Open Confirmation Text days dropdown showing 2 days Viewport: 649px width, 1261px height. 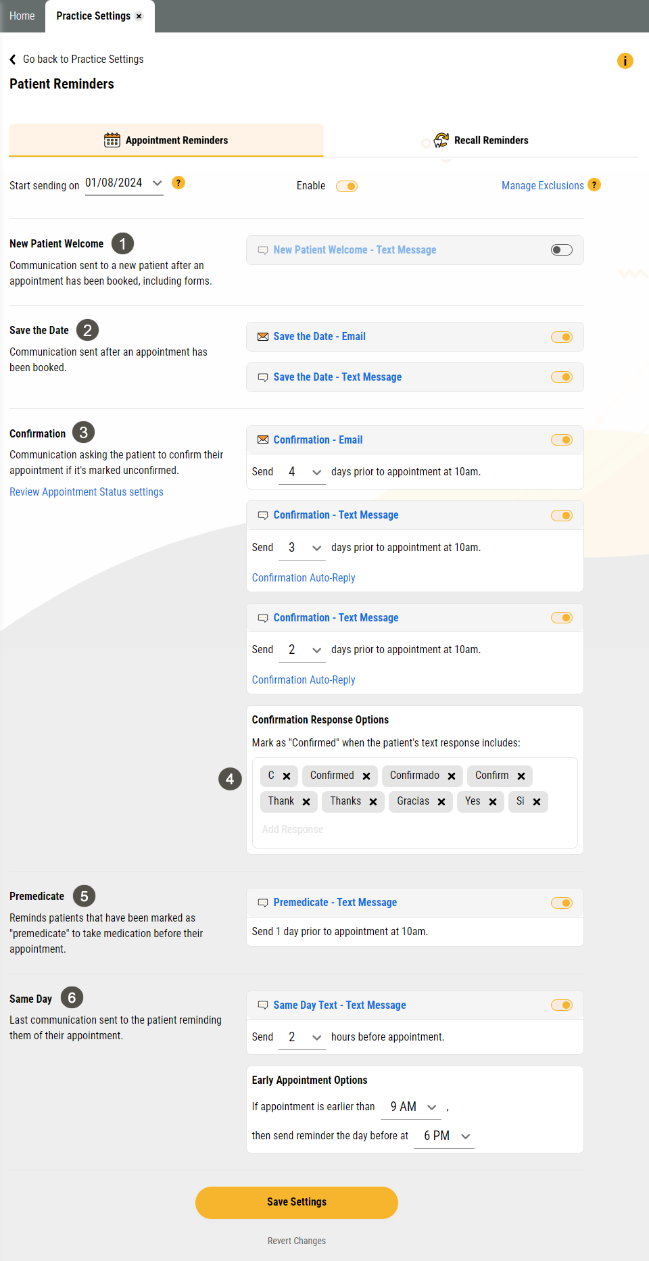302,650
